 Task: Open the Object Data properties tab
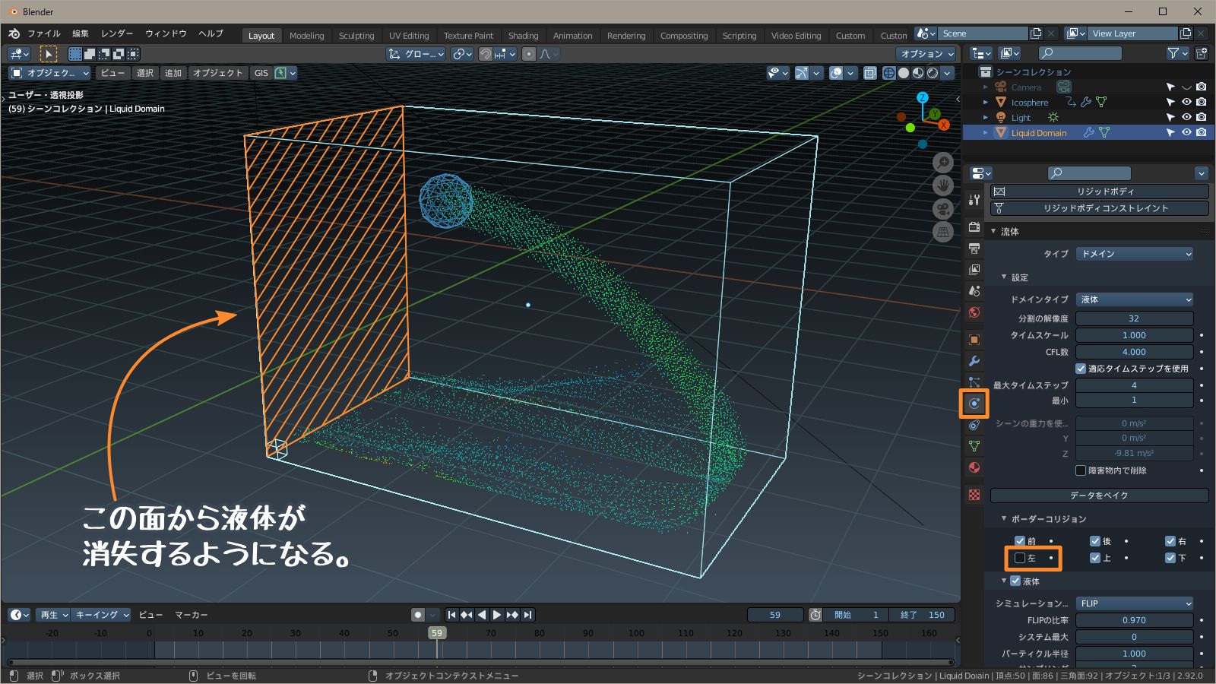[974, 446]
